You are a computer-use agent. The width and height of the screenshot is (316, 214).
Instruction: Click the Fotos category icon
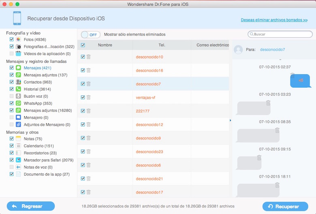point(18,40)
